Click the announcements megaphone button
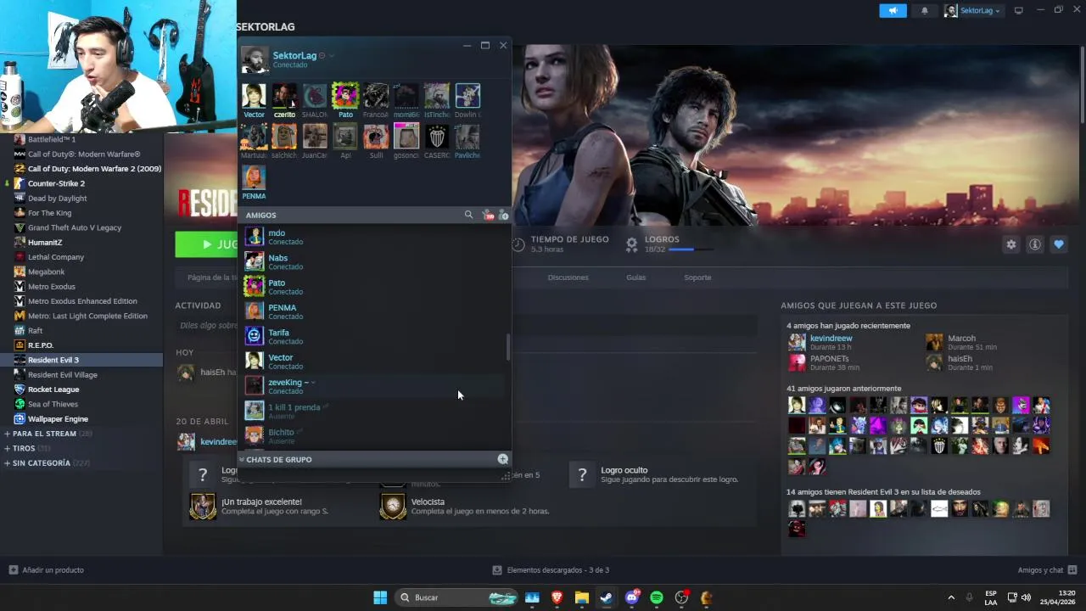Image resolution: width=1086 pixels, height=611 pixels. pos(893,10)
